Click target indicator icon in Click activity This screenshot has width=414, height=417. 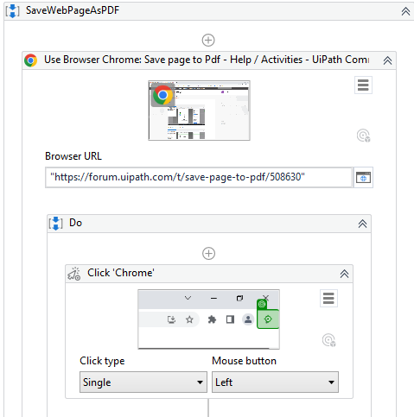point(328,340)
